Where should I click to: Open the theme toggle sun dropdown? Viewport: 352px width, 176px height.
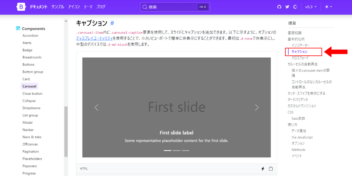click(x=328, y=7)
